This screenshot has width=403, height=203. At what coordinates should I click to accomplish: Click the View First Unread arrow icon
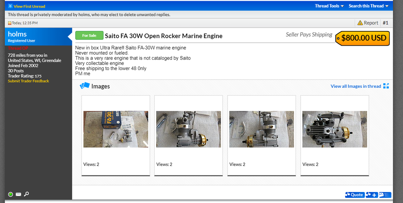[10, 6]
